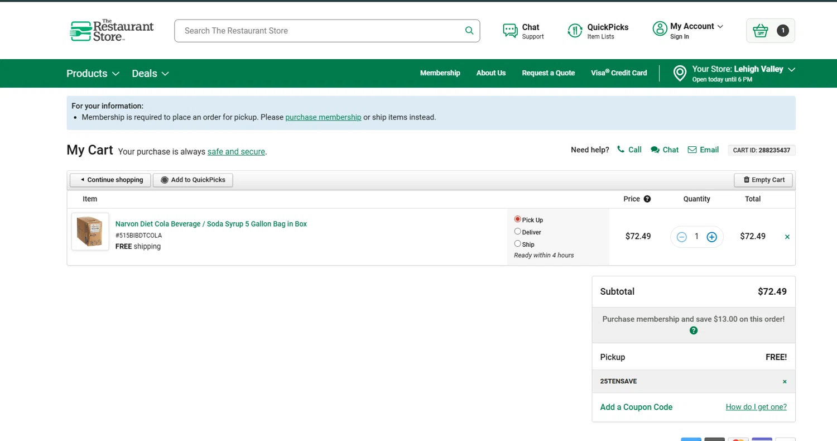The width and height of the screenshot is (837, 441).
Task: Click the store location pin icon
Action: point(680,73)
